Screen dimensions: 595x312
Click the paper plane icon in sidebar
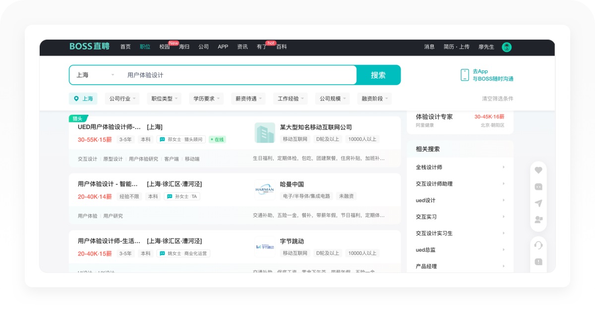tap(538, 203)
